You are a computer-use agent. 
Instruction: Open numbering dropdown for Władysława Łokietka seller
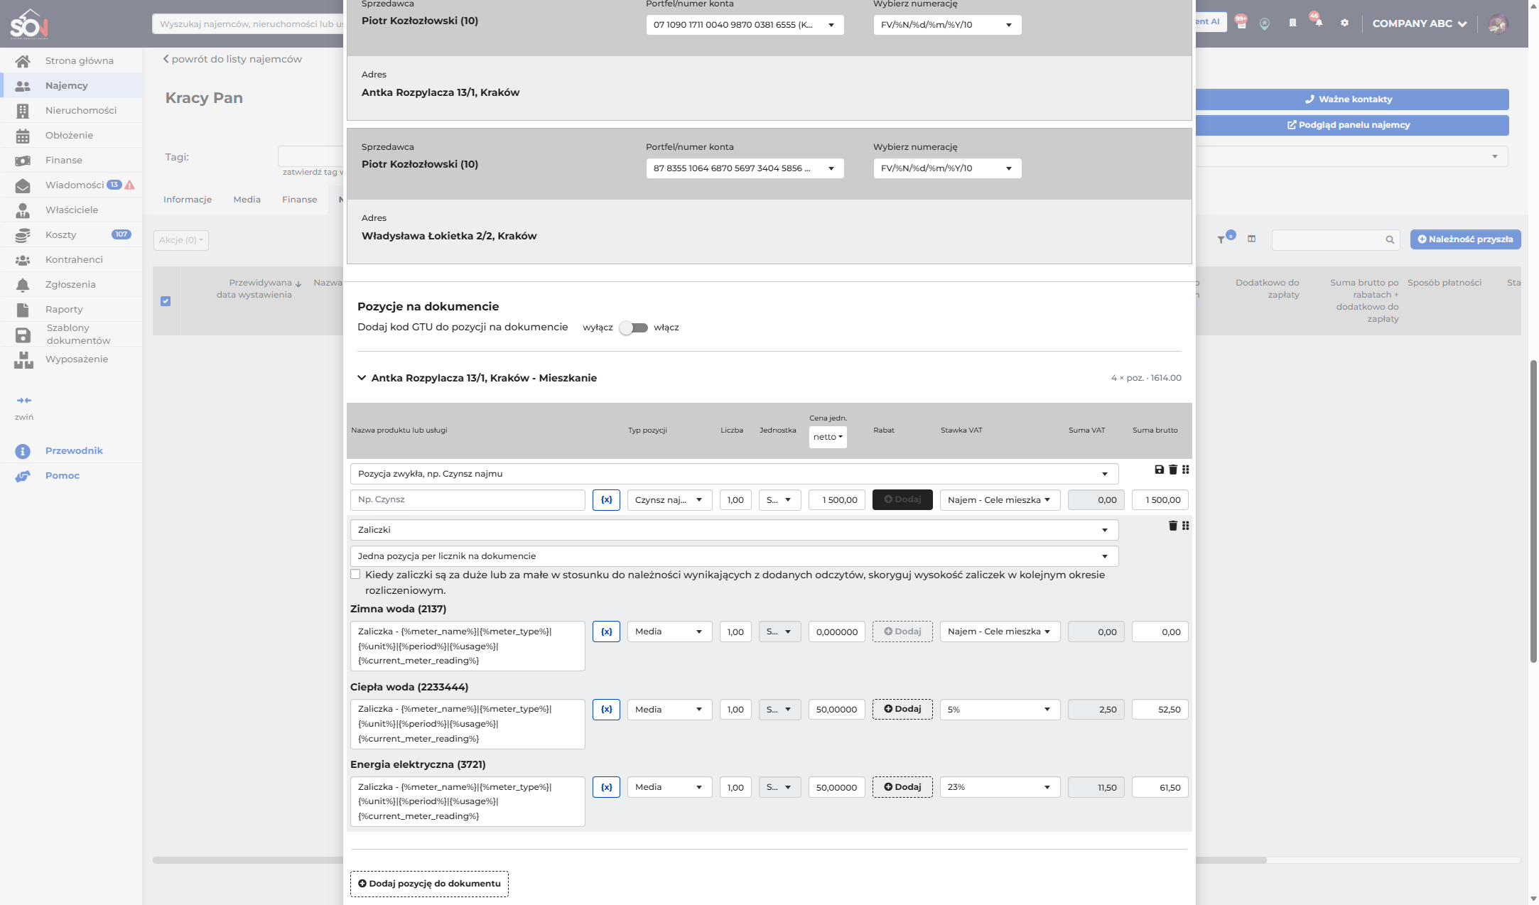(x=947, y=168)
